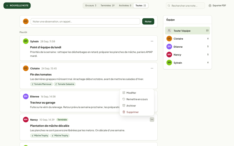
Task: Click the Nouvelle Note button
Action: coord(17,6)
